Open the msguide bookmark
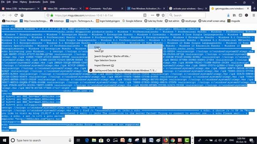The width and height of the screenshot is (257, 144). 234,21
